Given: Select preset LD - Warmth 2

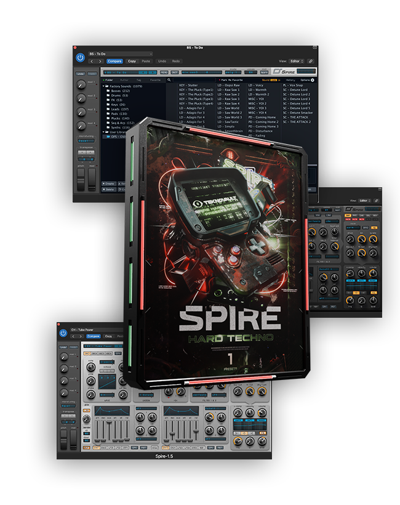Looking at the screenshot, I should [x=258, y=94].
